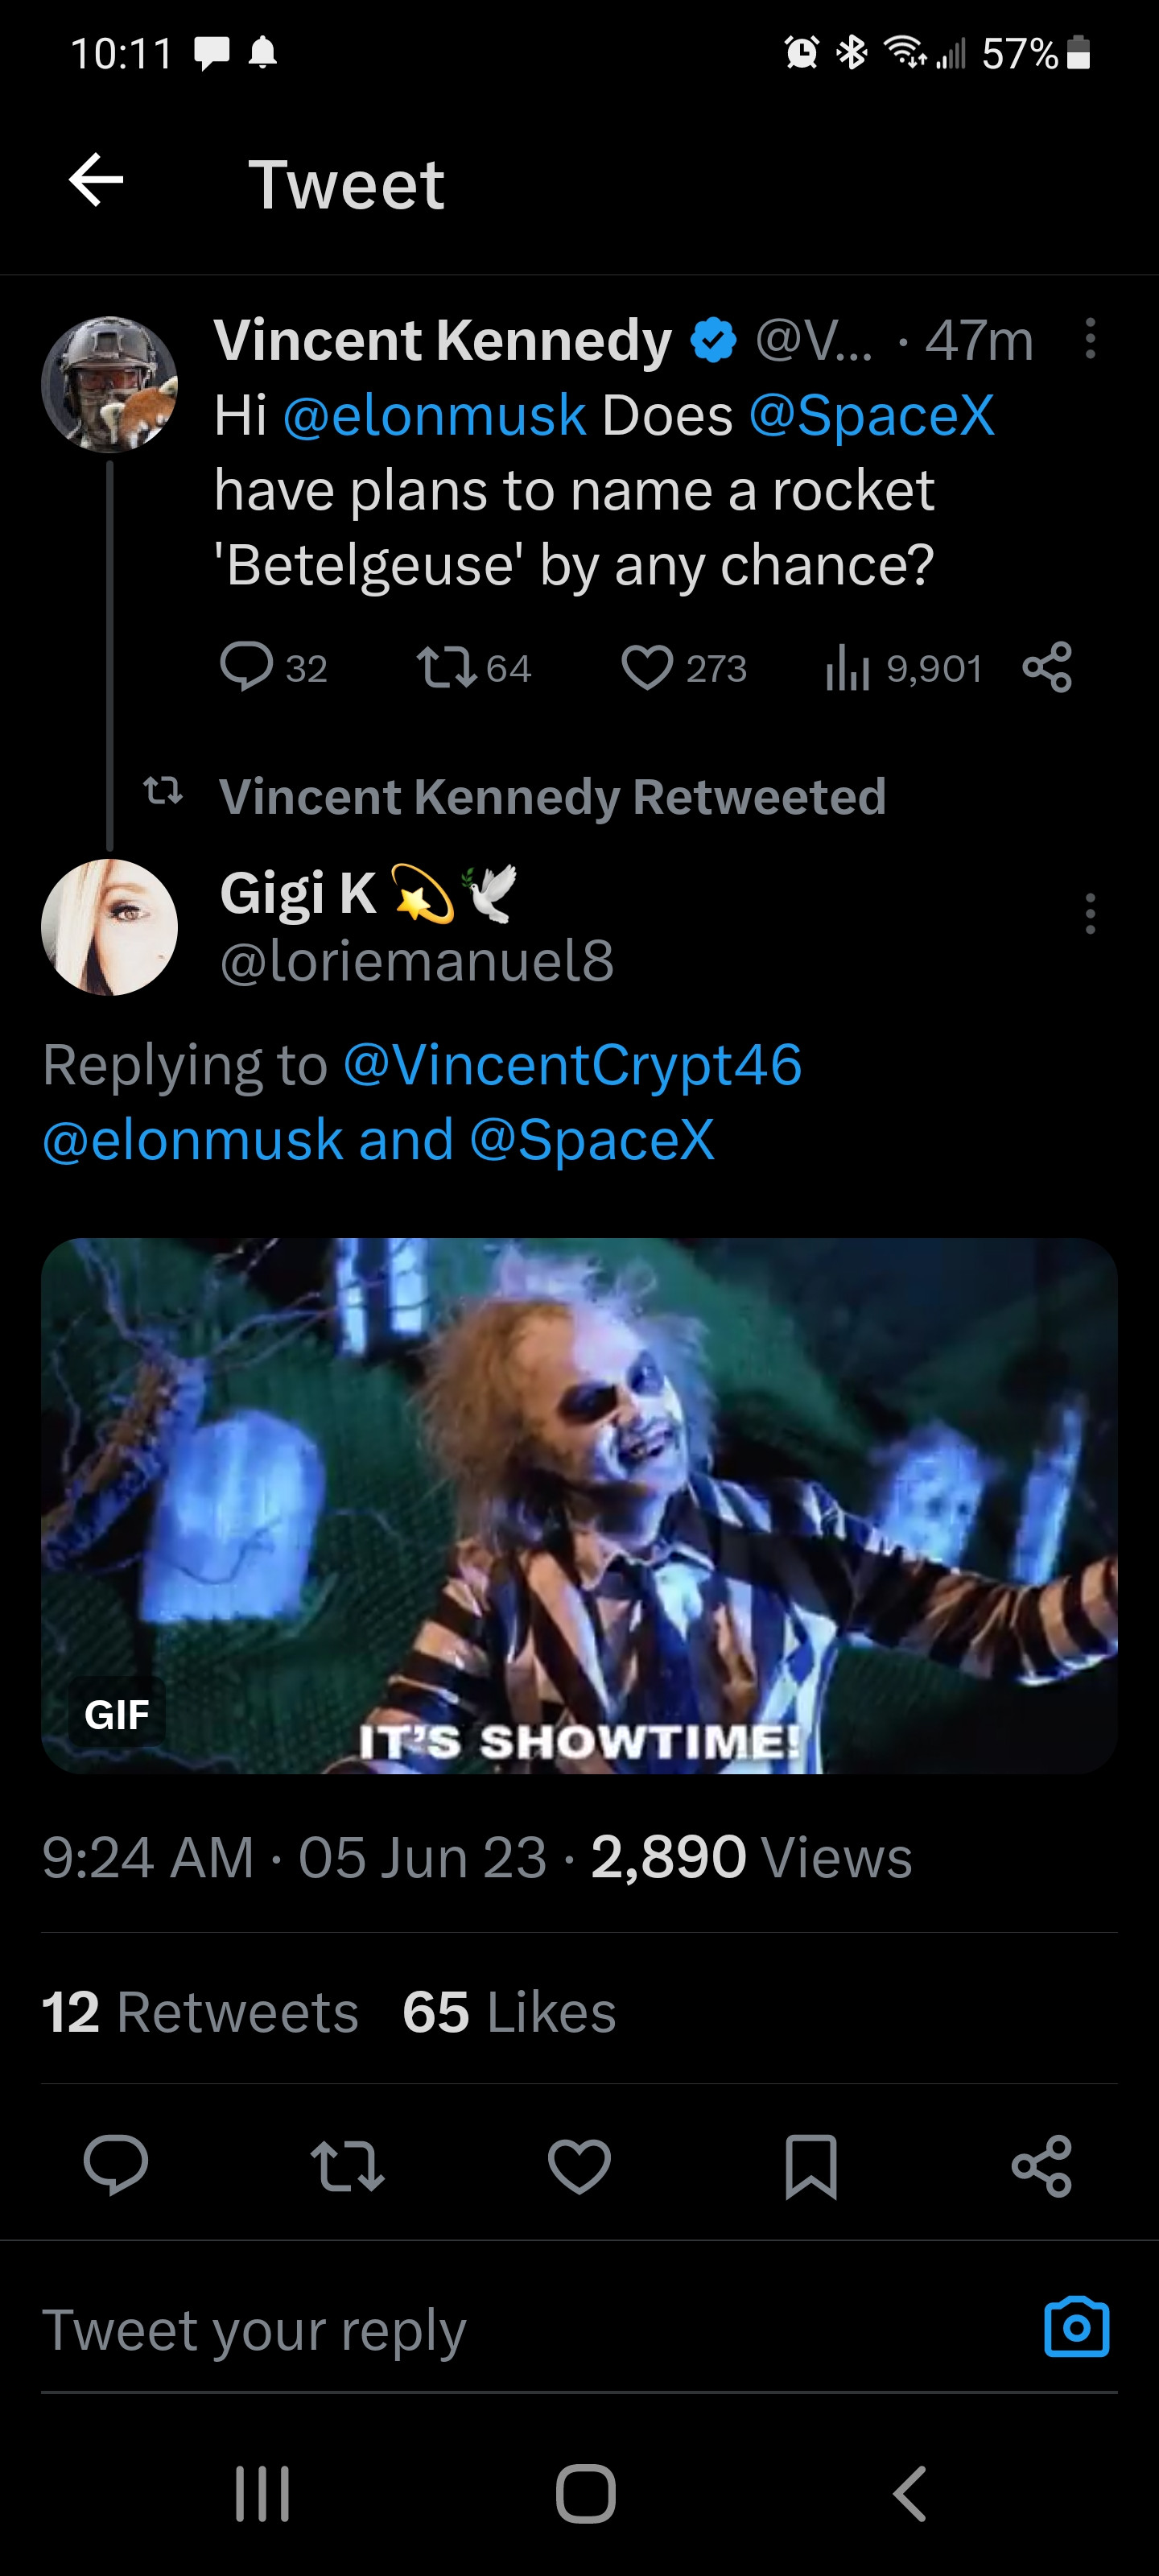
Task: Tap the back arrow in Tweet header
Action: tap(96, 181)
